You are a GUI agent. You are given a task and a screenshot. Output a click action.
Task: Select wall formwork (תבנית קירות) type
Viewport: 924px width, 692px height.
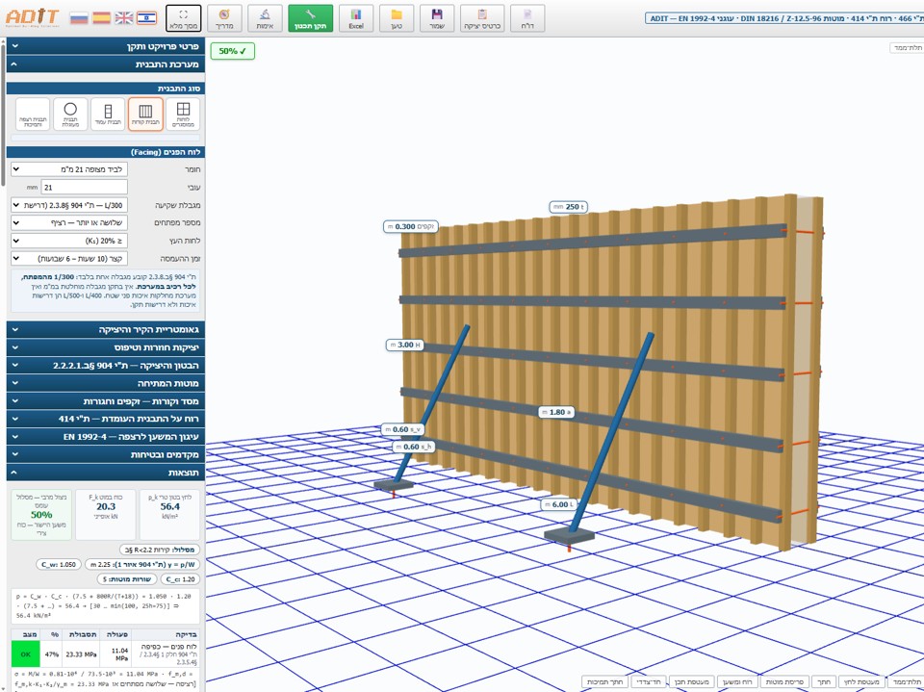pyautogui.click(x=145, y=115)
